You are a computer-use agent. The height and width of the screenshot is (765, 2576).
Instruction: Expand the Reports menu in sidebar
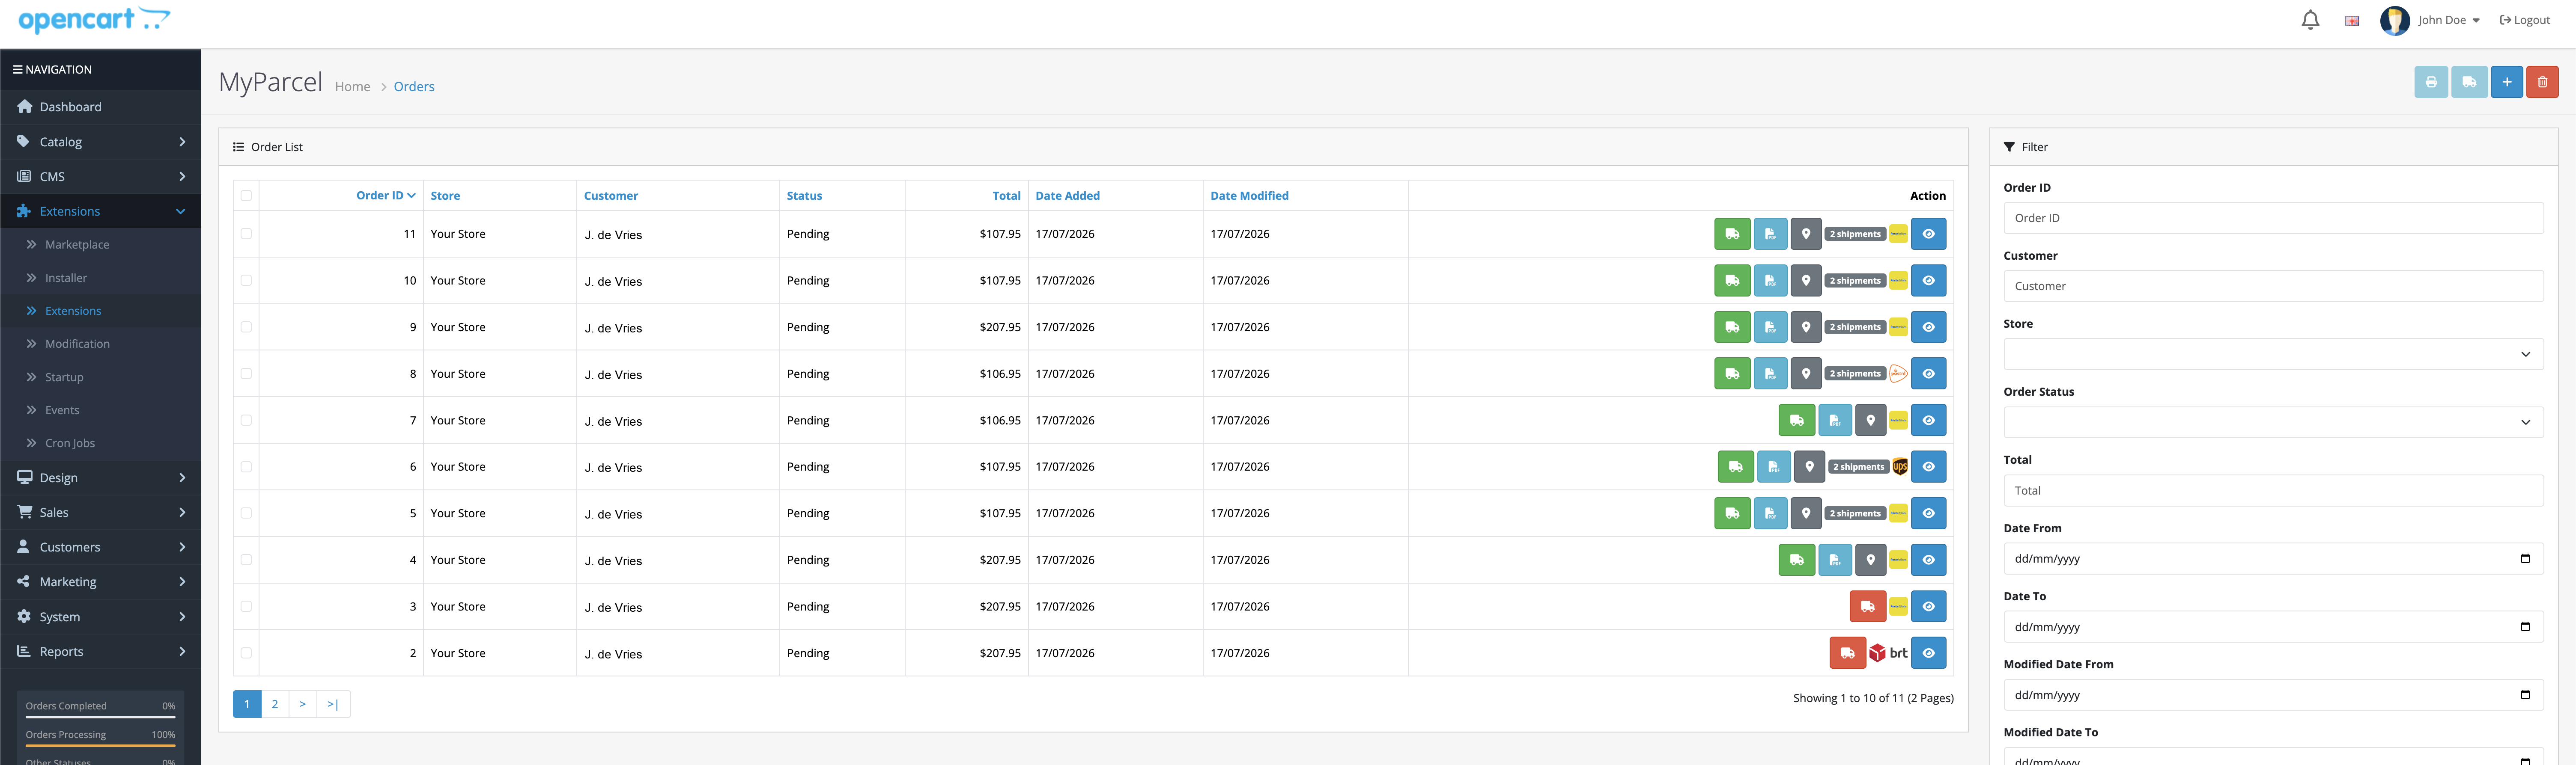(100, 651)
